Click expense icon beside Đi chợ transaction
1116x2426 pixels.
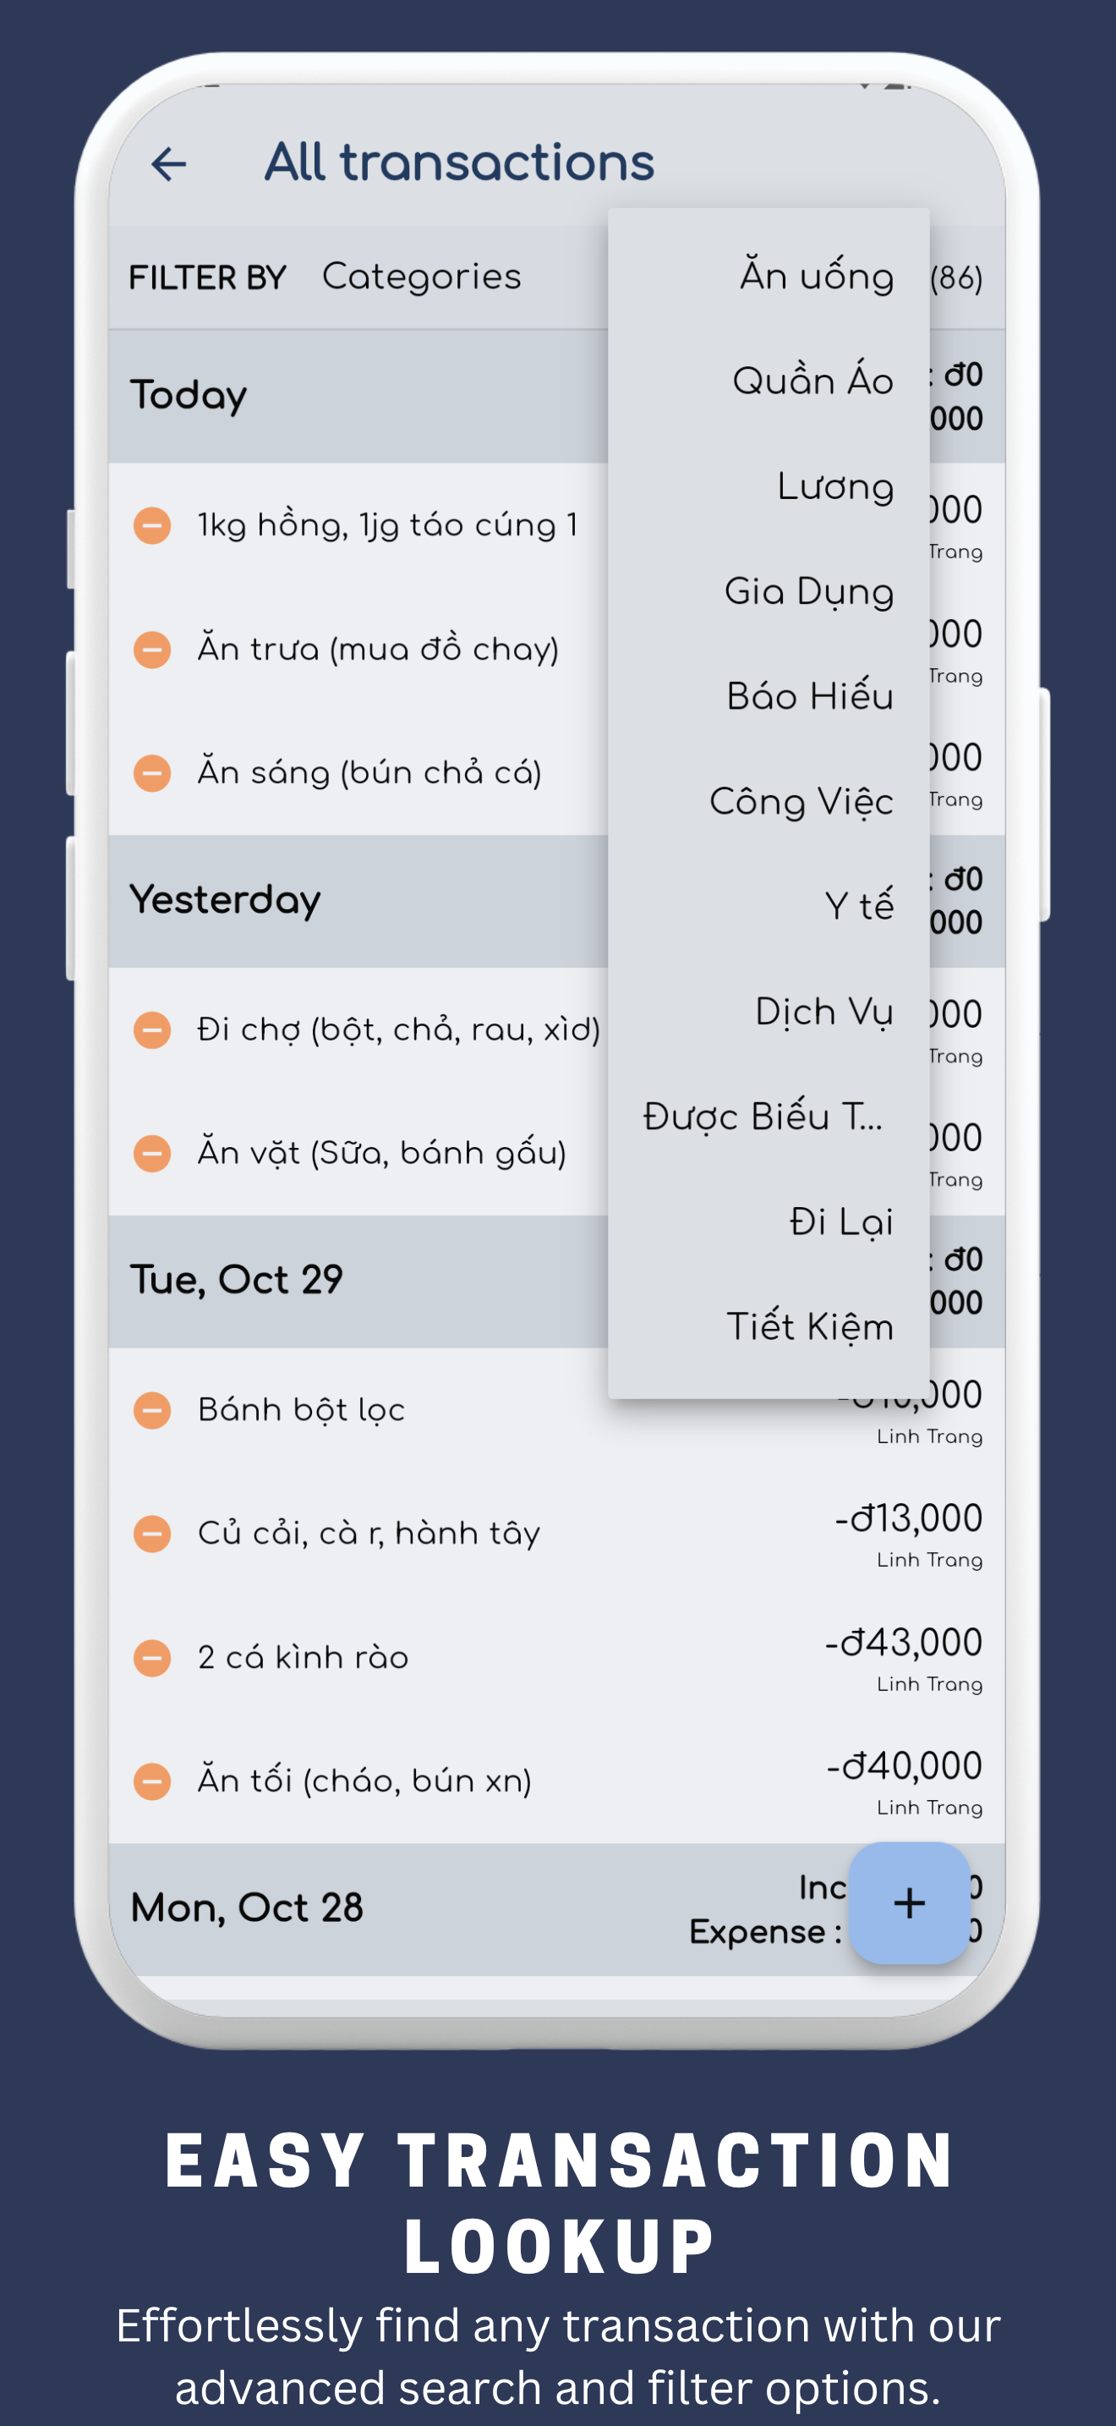click(152, 1029)
